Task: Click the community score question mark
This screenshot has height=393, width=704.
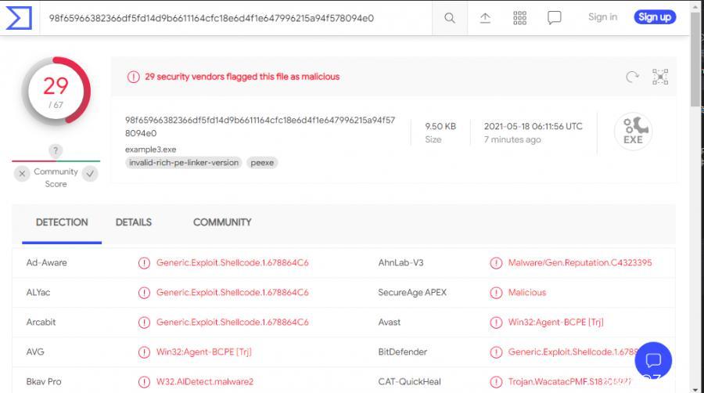Action: pos(56,150)
